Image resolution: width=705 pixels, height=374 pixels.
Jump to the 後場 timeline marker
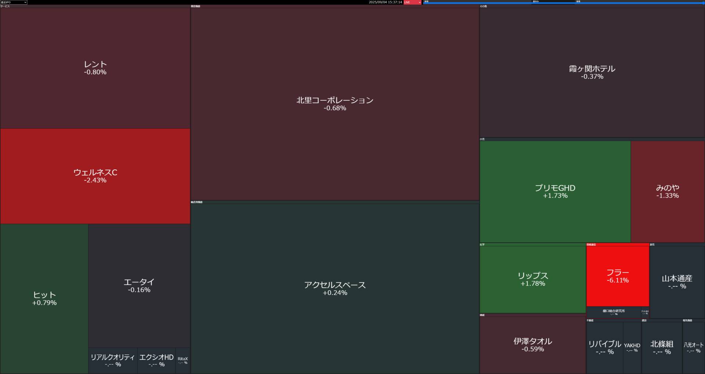pyautogui.click(x=578, y=1)
